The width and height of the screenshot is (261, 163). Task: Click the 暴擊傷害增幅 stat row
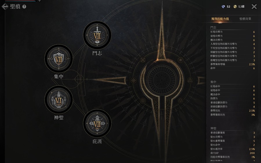233,64
